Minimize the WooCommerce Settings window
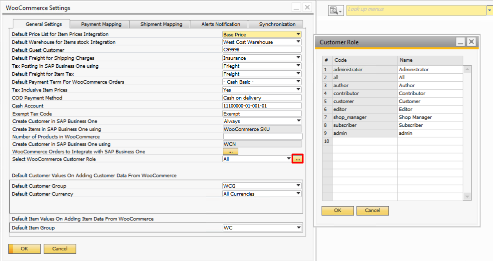This screenshot has width=493, height=261. [x=296, y=8]
